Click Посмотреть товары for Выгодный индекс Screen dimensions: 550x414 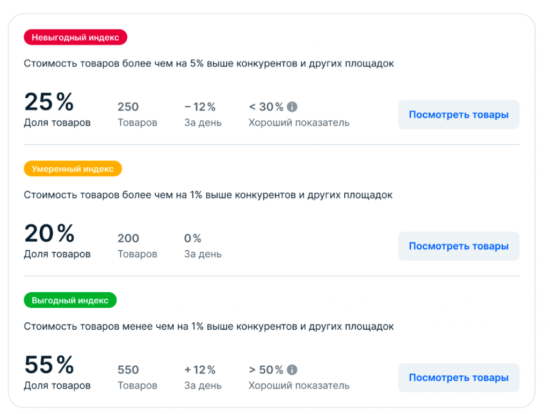458,378
